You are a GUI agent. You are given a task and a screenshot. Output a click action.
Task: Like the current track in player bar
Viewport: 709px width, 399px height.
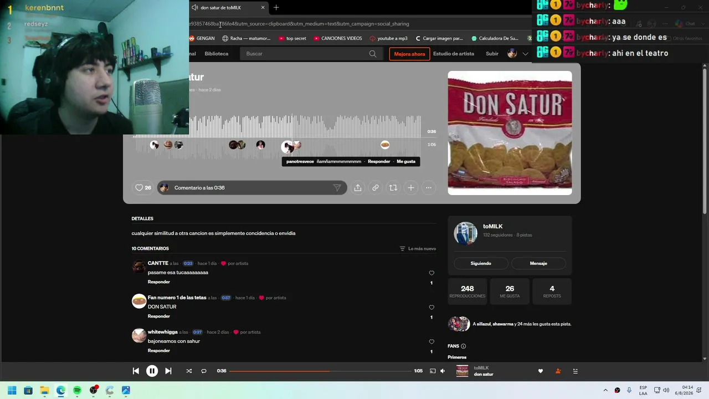coord(541,371)
